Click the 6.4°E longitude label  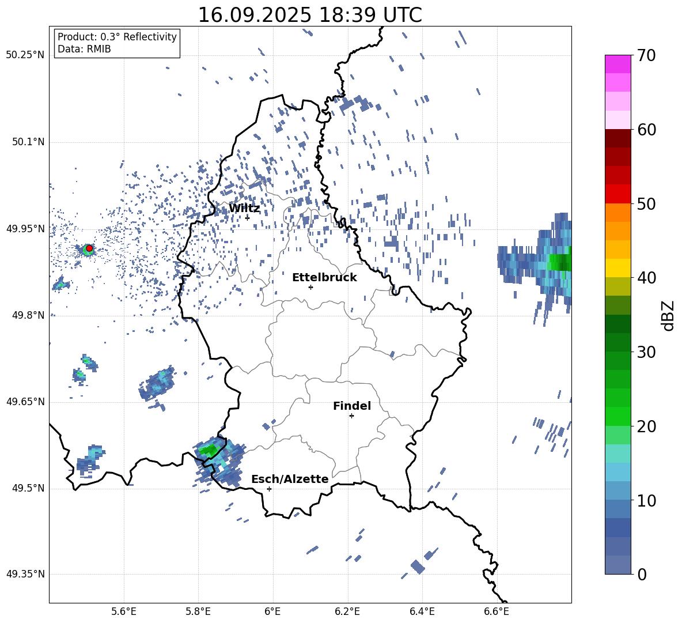(422, 612)
